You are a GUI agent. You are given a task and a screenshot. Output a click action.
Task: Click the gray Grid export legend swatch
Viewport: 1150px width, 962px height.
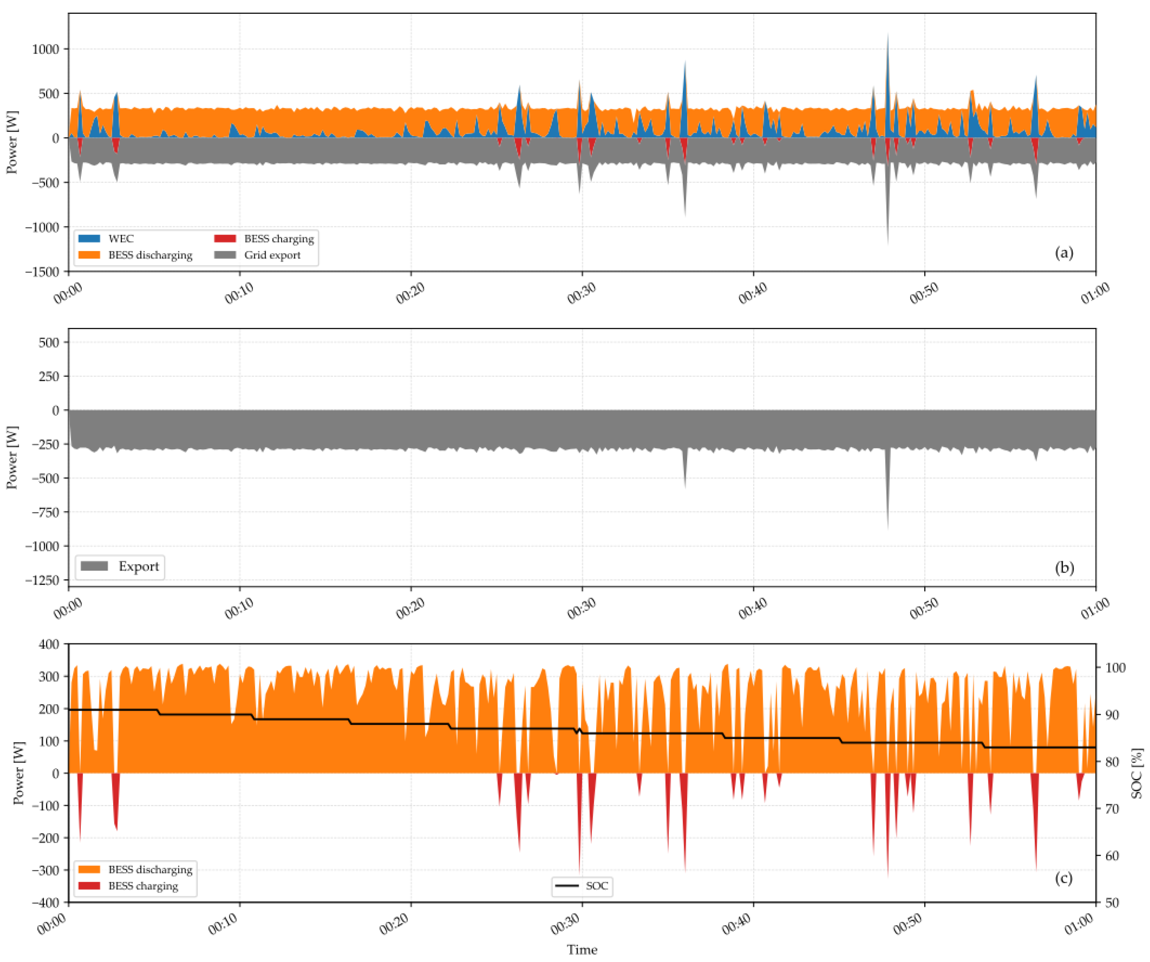pyautogui.click(x=225, y=255)
